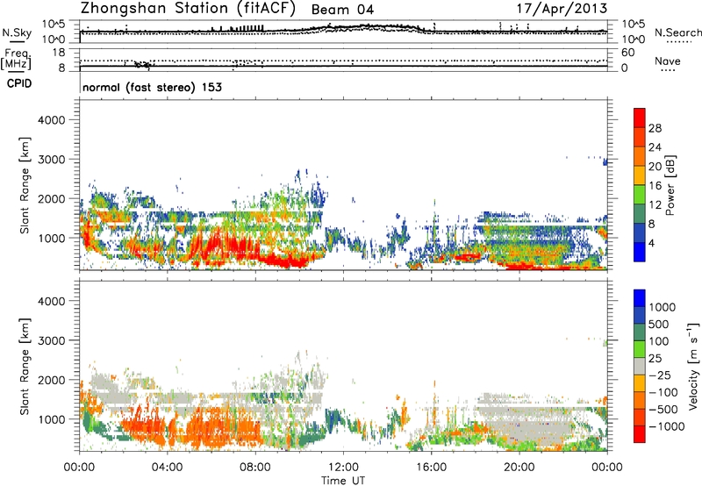
Task: Click the 16 label on Power colorbar
Action: pyautogui.click(x=655, y=186)
